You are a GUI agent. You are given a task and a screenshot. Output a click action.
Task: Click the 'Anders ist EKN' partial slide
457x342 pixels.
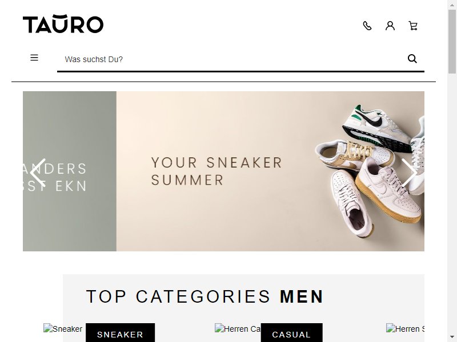69,172
